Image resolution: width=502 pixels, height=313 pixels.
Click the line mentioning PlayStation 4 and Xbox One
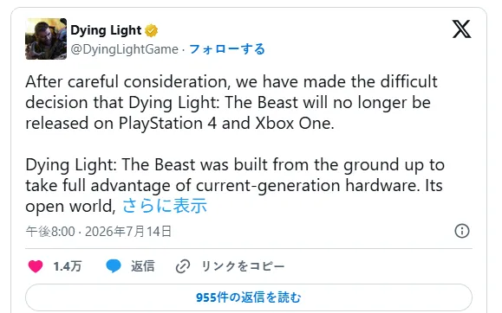(179, 124)
